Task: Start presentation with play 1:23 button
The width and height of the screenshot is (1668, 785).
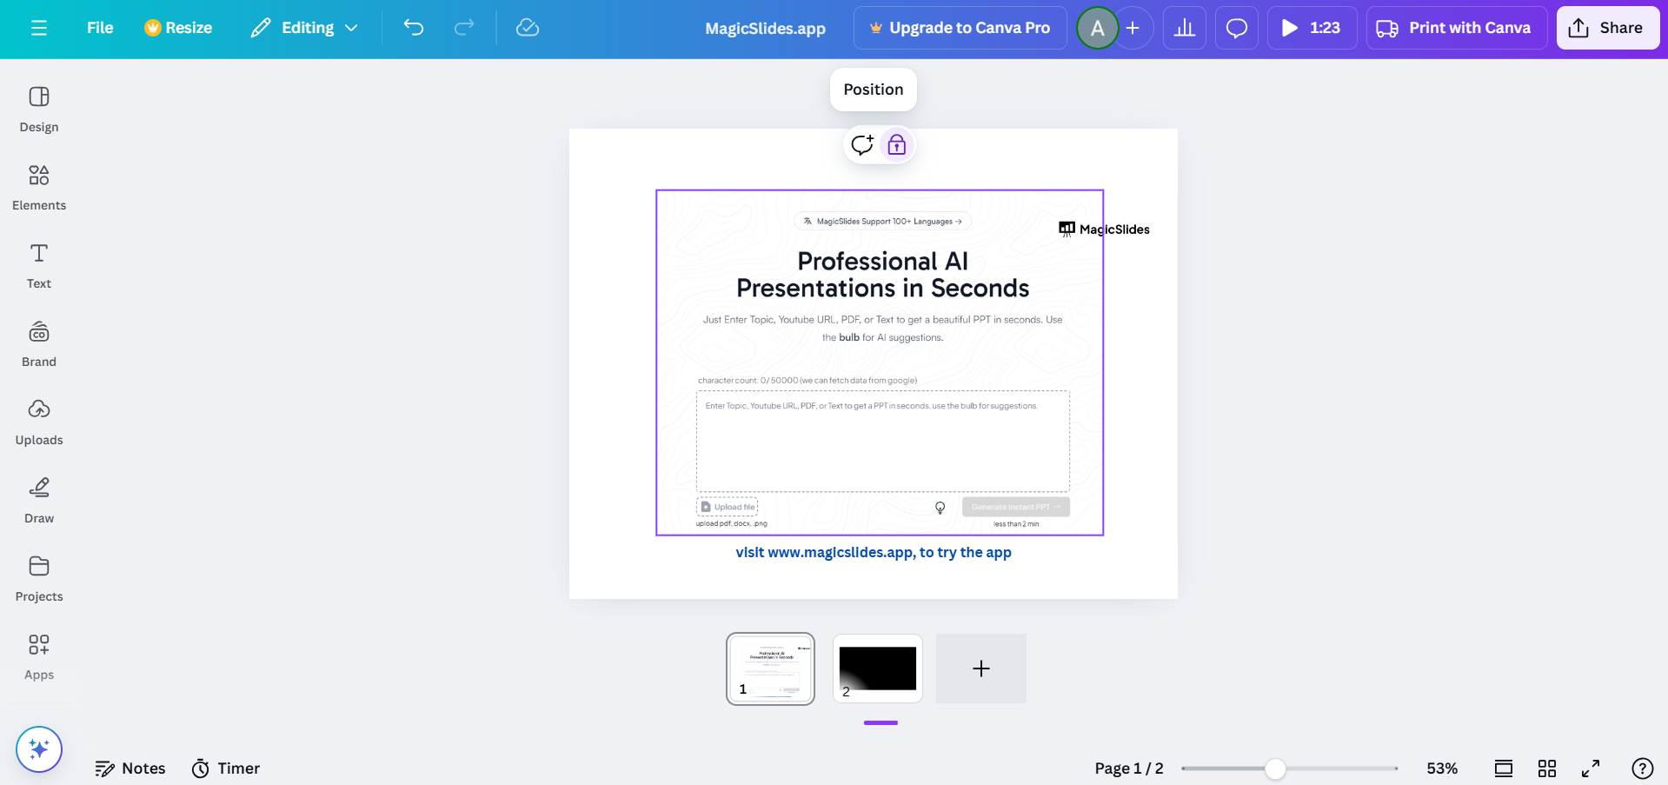Action: click(x=1312, y=28)
